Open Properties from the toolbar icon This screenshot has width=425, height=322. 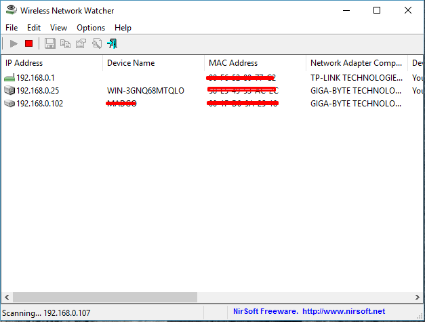81,43
